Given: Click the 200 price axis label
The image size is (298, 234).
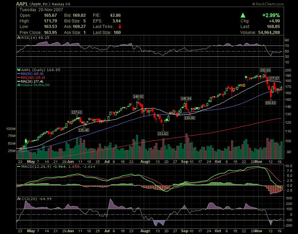Looking at the screenshot, I should [288, 70].
